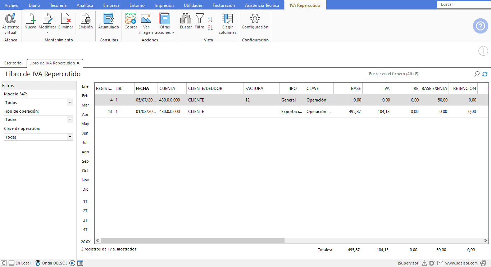Click the Exportaci... tipo cell
491x267 pixels.
tap(292, 112)
